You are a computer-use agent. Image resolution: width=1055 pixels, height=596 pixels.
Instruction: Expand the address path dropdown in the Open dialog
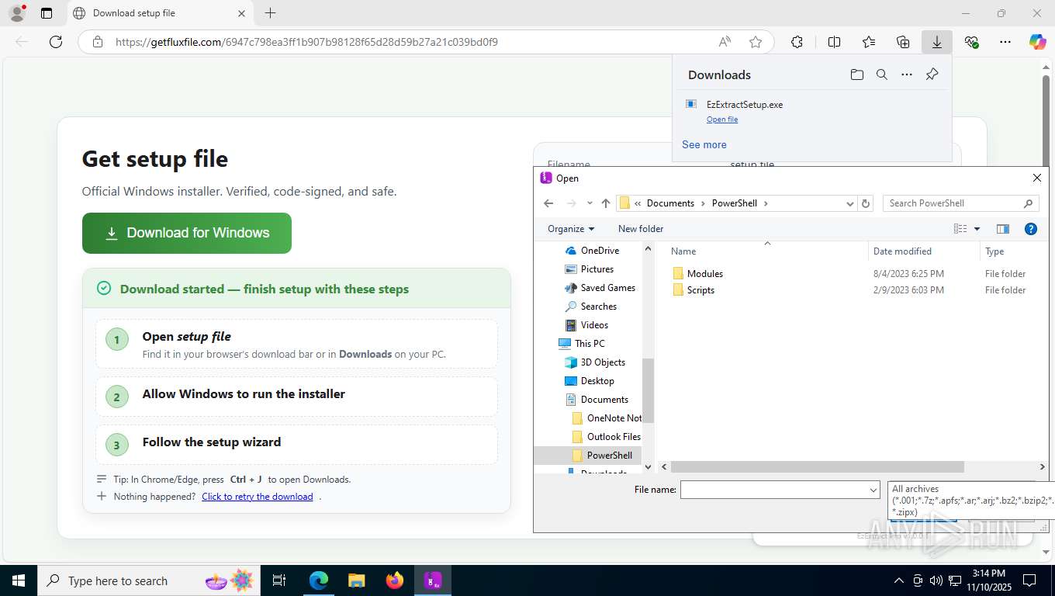[850, 203]
